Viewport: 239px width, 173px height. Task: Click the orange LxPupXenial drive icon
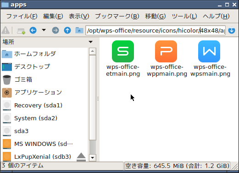(x=7, y=156)
